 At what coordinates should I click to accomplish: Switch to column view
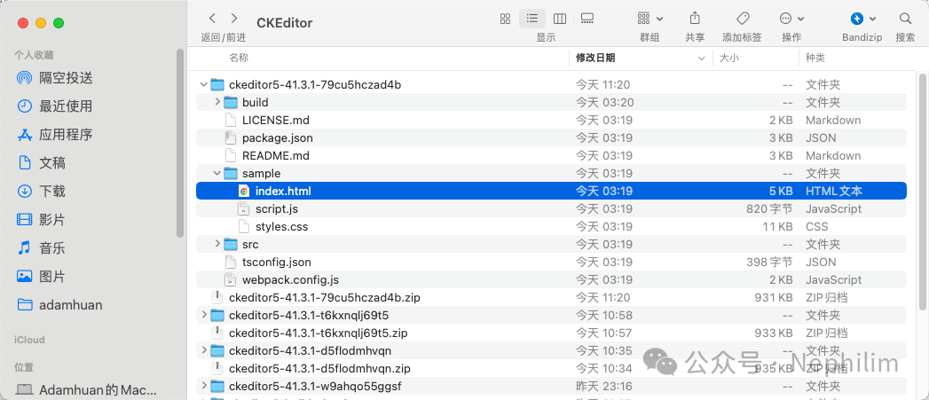(x=559, y=19)
